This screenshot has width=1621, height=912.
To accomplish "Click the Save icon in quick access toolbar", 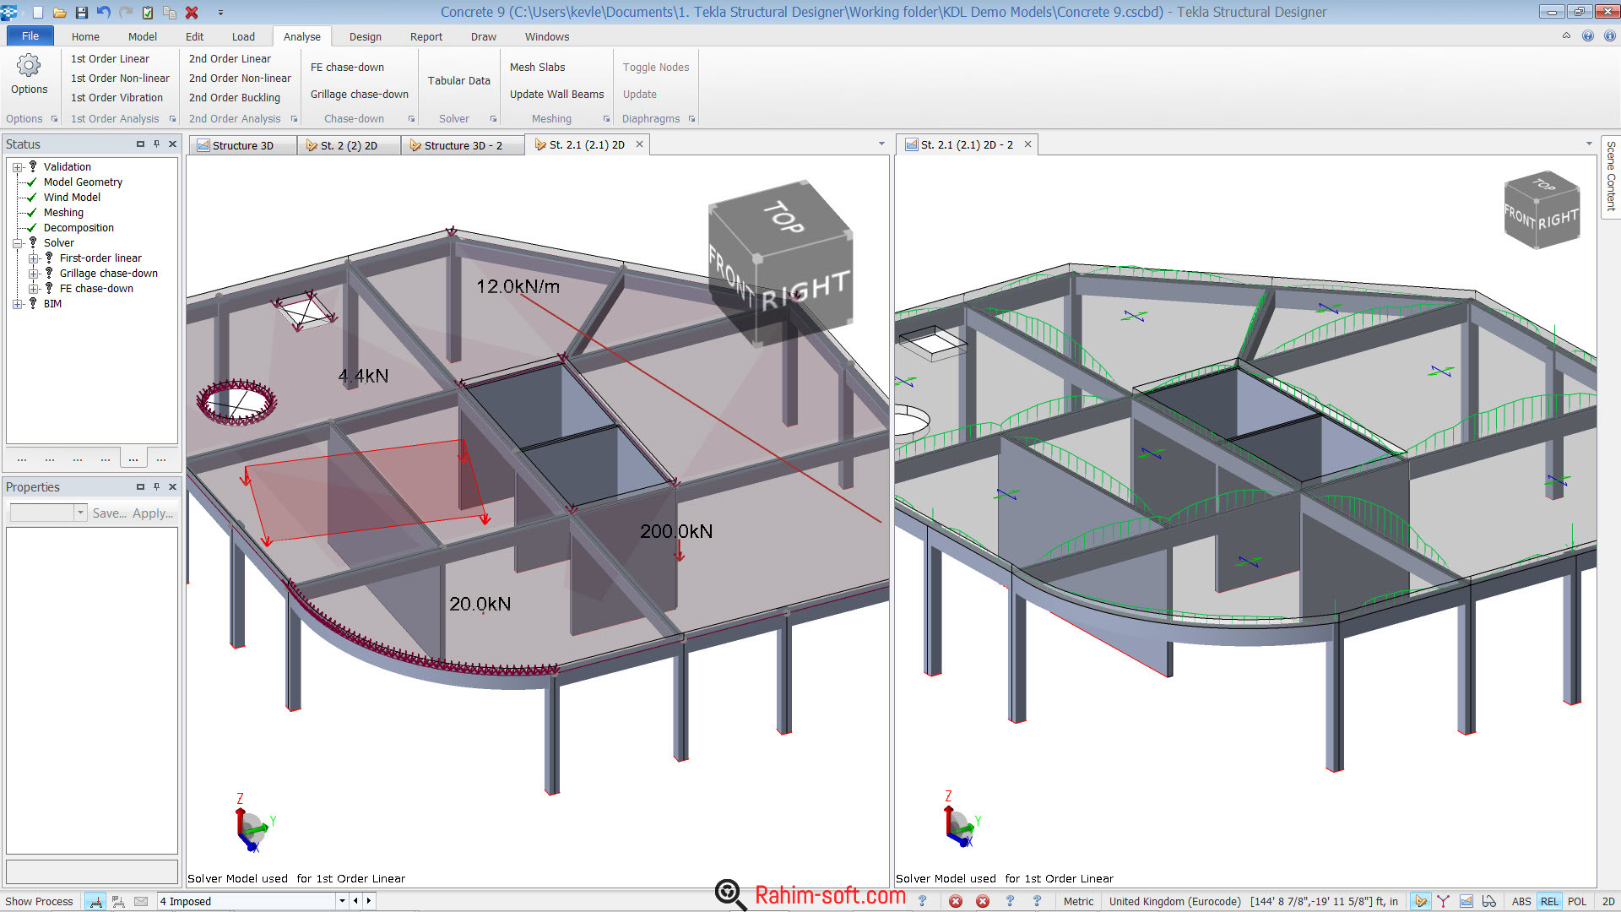I will click(x=82, y=13).
